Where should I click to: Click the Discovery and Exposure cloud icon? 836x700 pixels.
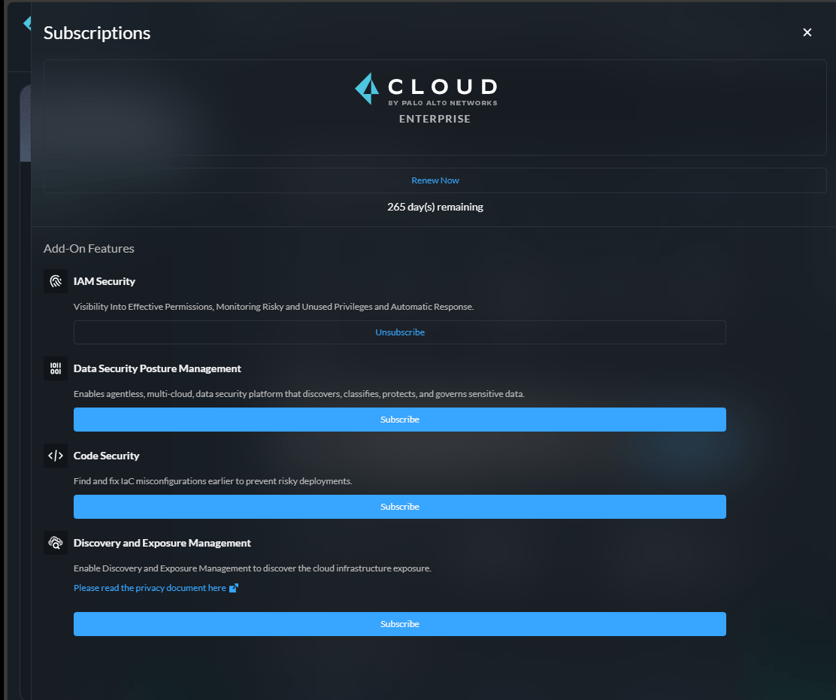(x=56, y=543)
